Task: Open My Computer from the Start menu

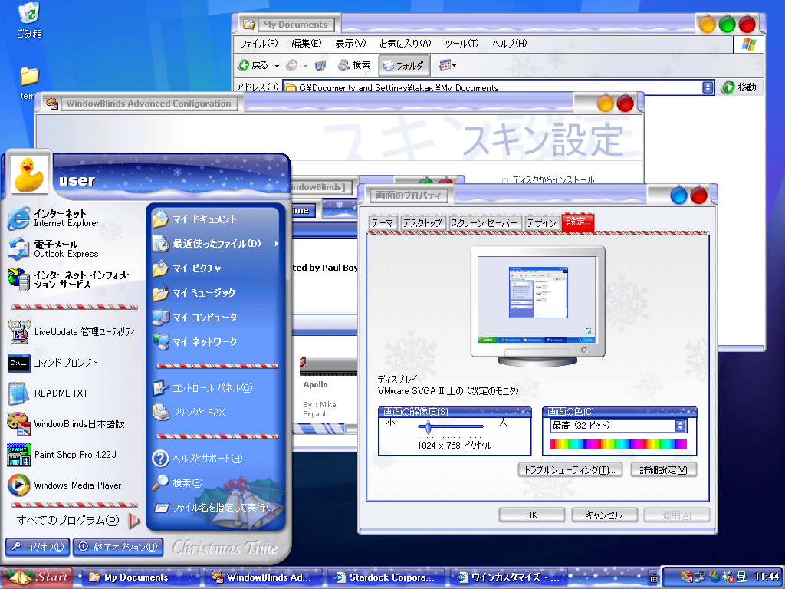Action: pyautogui.click(x=195, y=317)
